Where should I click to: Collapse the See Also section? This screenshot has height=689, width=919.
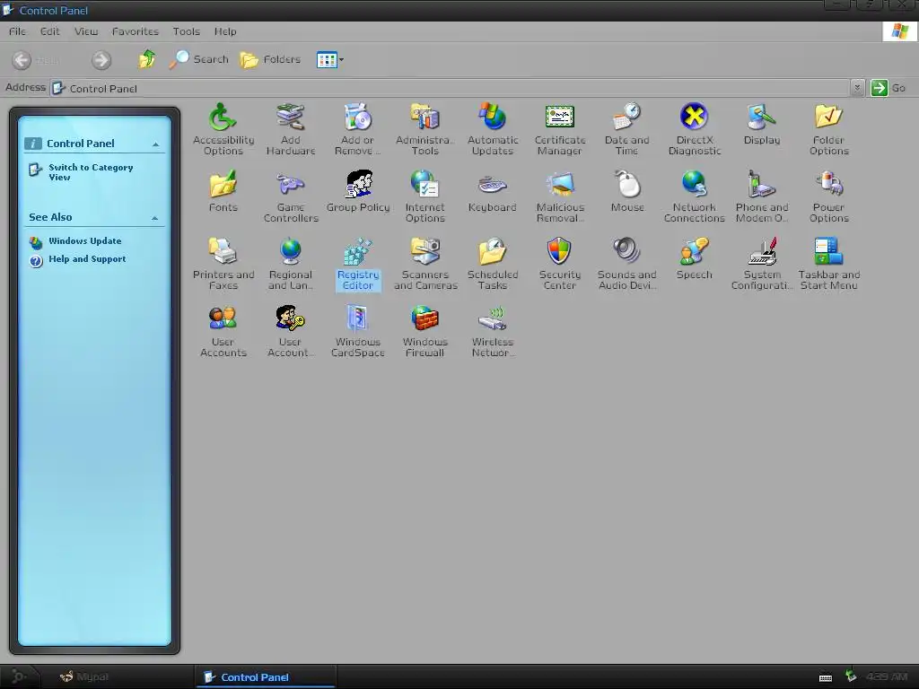[x=154, y=218]
